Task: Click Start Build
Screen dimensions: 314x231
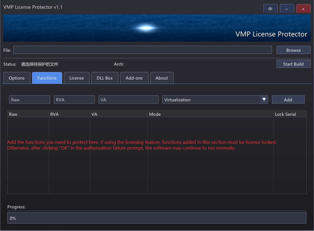Action: point(293,64)
